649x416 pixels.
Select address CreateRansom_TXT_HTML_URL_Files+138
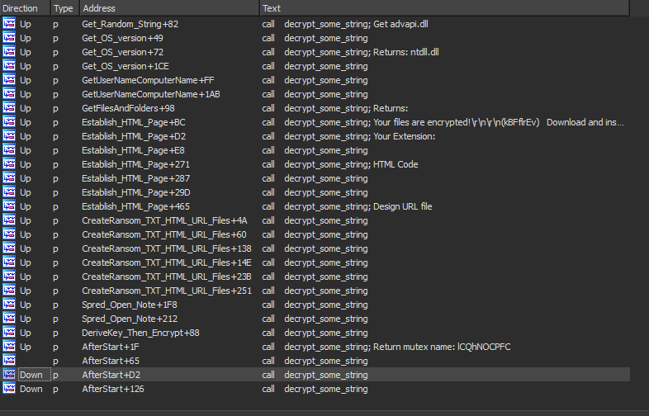167,248
